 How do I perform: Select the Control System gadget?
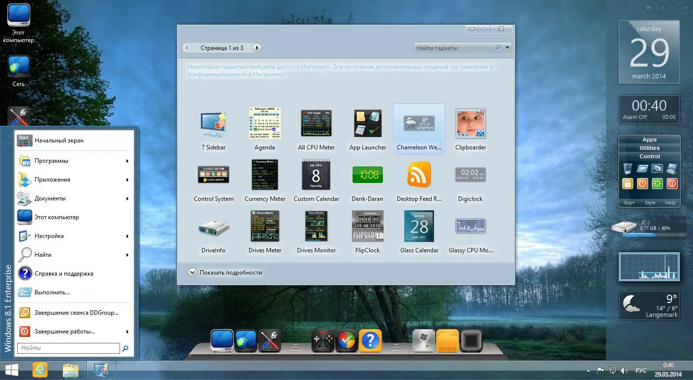point(214,175)
